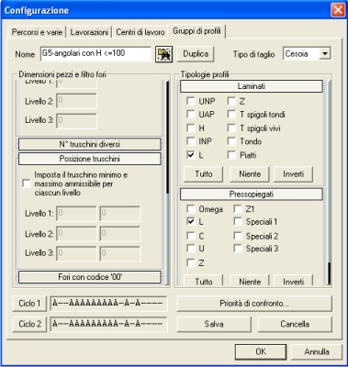Screen dimensions: 348x367
Task: Click Tutto button under Pressopiegati
Action: pyautogui.click(x=204, y=280)
